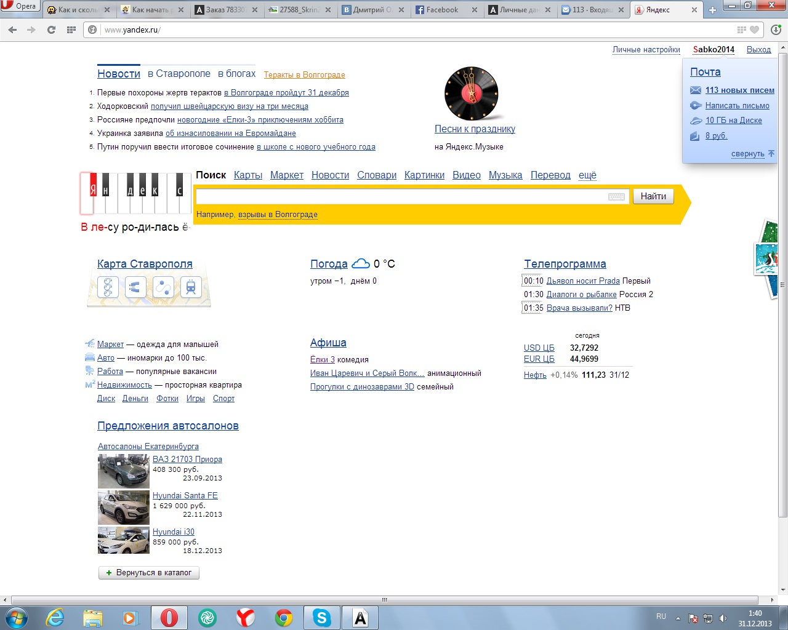Click the write-letter pen icon
788x630 pixels.
[x=696, y=106]
